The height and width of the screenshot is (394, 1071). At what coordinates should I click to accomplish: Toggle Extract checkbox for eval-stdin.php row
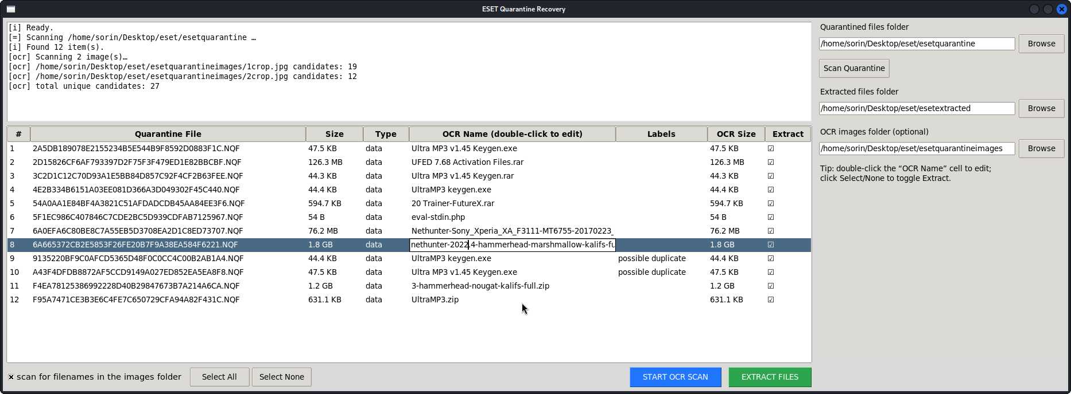tap(771, 217)
